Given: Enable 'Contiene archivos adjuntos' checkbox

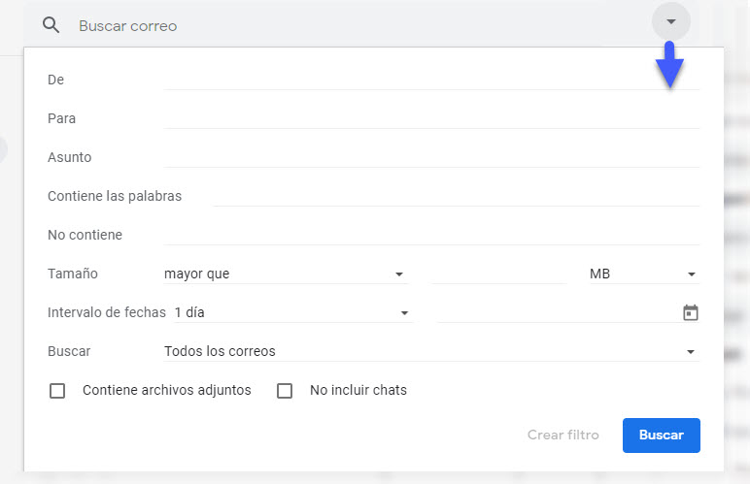Looking at the screenshot, I should 57,391.
